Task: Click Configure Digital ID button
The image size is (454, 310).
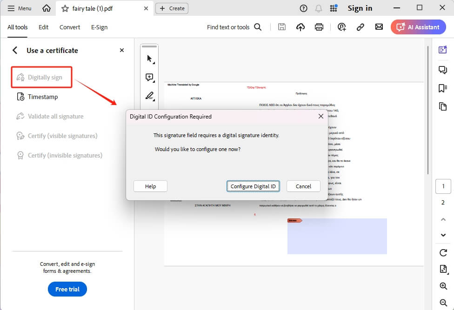Action: click(x=253, y=186)
